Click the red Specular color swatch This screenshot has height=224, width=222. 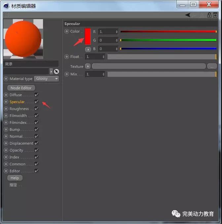click(88, 36)
